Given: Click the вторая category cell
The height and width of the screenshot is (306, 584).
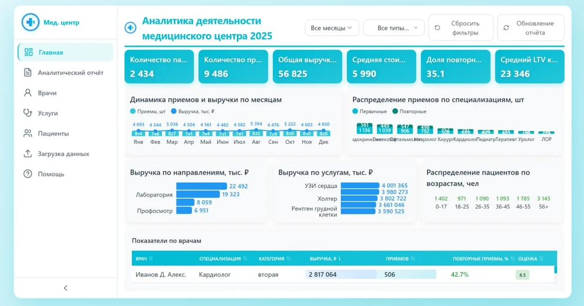Looking at the screenshot, I should point(268,274).
